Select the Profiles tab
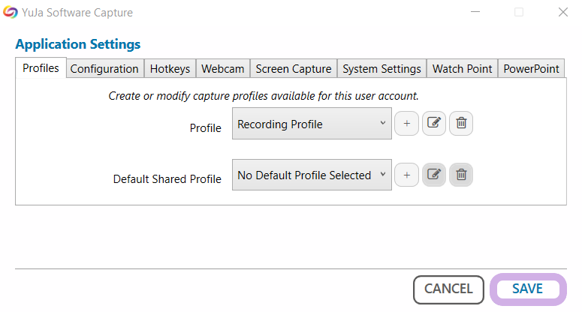The width and height of the screenshot is (582, 312). point(41,67)
